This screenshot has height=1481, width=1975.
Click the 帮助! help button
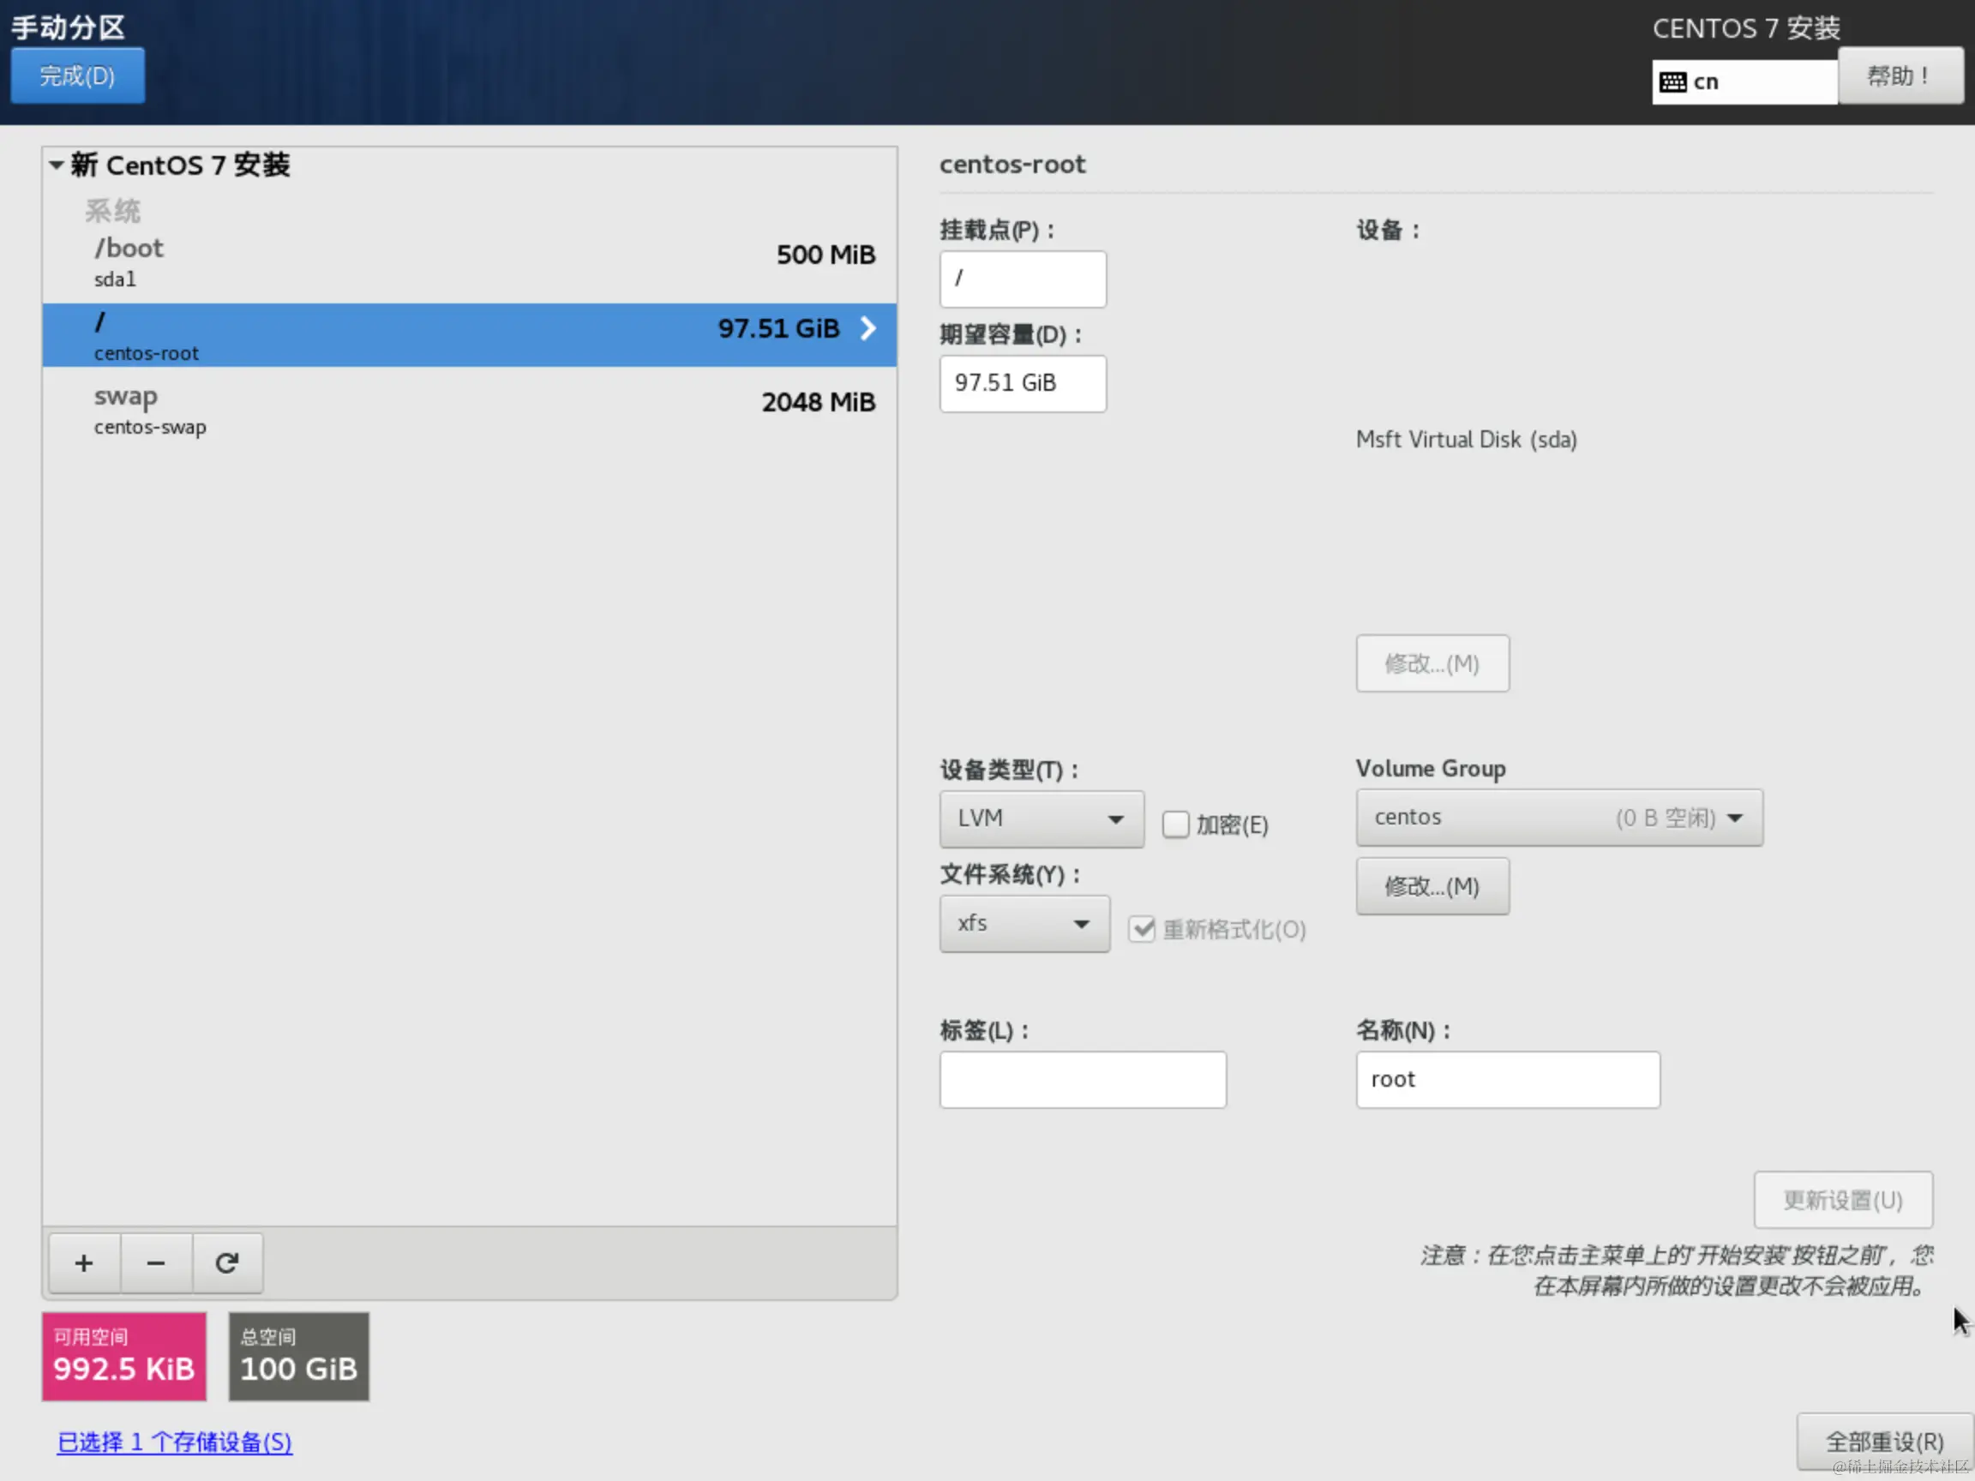point(1899,76)
